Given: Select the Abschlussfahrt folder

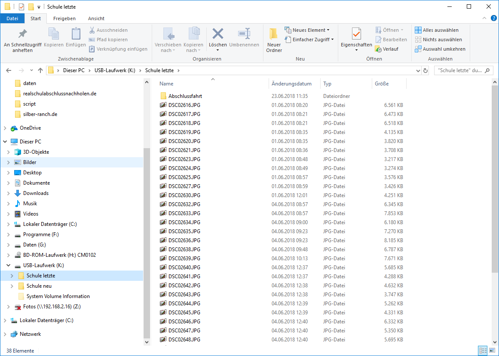Looking at the screenshot, I should 185,96.
